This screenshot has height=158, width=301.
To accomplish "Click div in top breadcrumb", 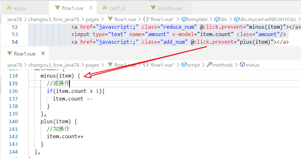I will tap(224, 19).
